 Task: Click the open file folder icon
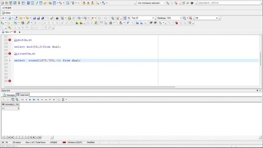coord(21,18)
